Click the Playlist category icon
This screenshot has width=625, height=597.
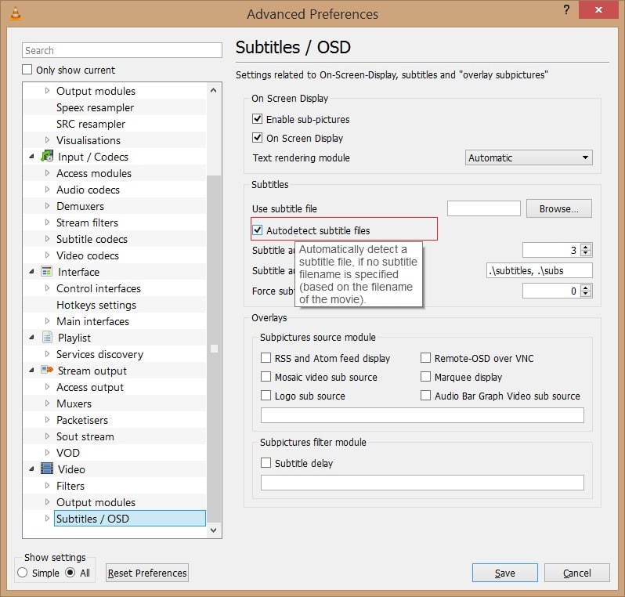46,338
